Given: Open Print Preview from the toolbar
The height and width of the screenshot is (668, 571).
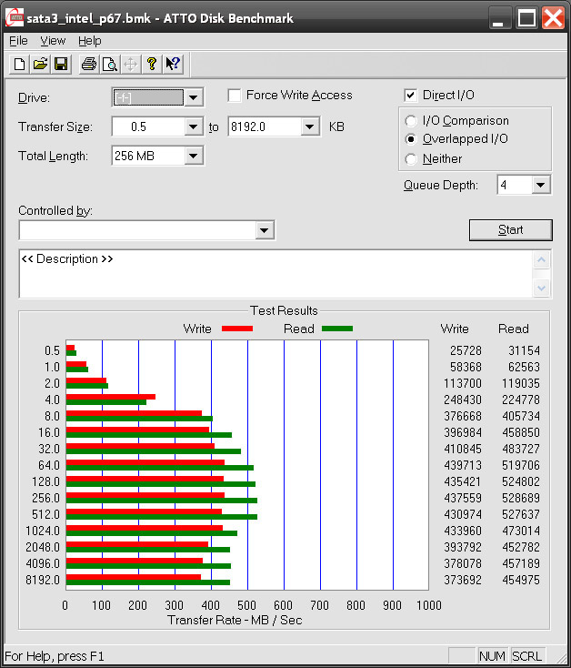Looking at the screenshot, I should [x=109, y=64].
